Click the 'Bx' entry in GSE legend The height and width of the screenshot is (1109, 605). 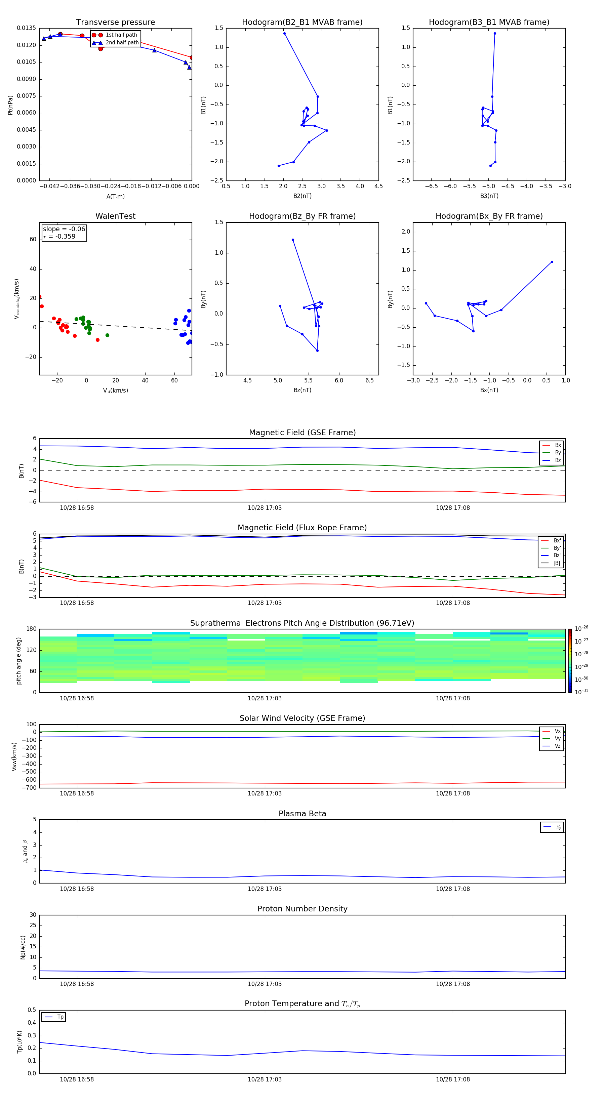tap(552, 445)
